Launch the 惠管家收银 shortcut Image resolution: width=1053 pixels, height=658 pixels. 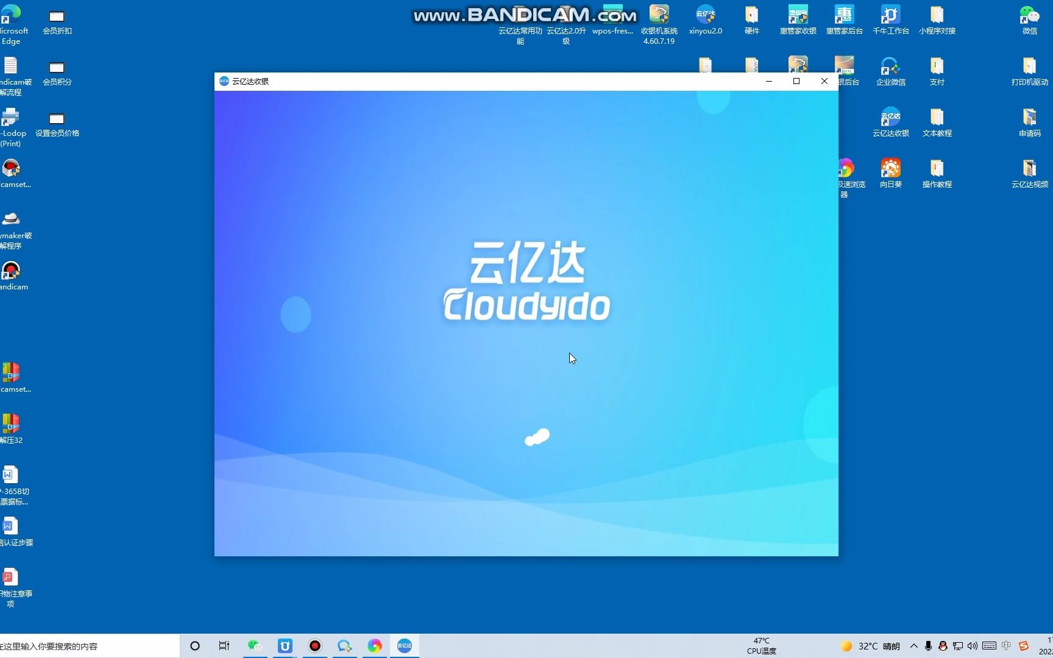[798, 20]
